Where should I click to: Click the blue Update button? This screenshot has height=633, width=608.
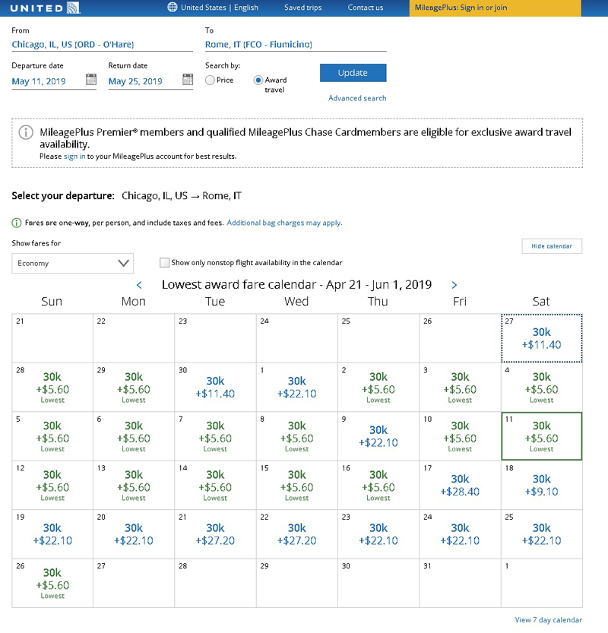353,73
